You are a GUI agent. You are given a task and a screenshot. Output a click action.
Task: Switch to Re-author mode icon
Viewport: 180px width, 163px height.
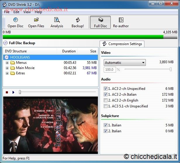tap(121, 20)
